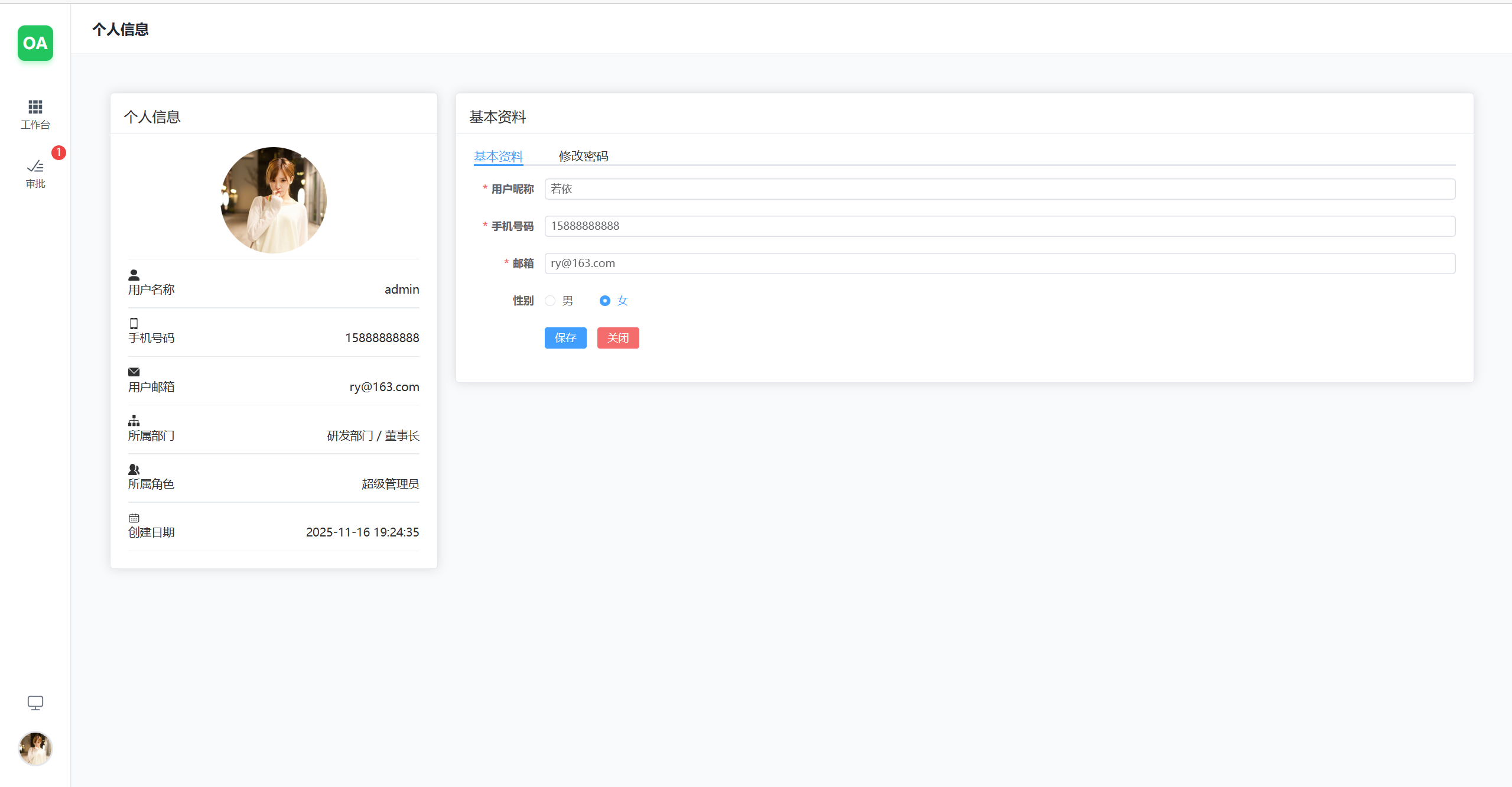Viewport: 1512px width, 787px height.
Task: Click the calendar icon above 创建日期
Action: 134,518
